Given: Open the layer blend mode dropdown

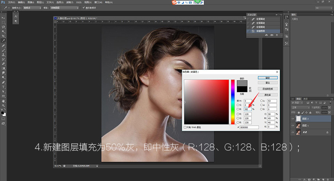Looking at the screenshot, I should (x=300, y=107).
